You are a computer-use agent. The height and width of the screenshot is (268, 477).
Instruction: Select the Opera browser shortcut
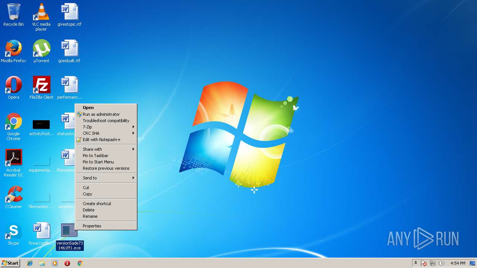pyautogui.click(x=13, y=88)
